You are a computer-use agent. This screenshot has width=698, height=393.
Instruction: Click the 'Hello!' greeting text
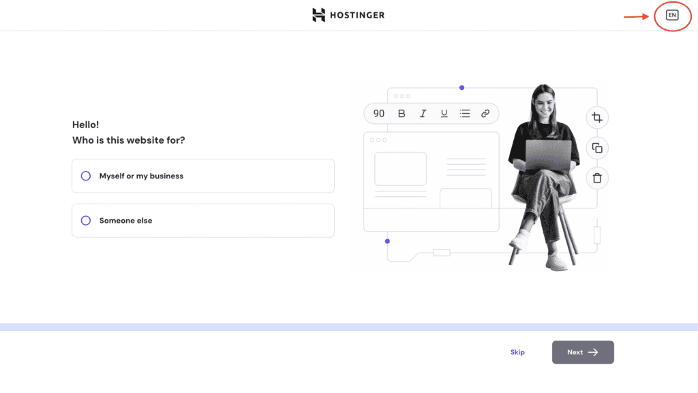pos(85,125)
